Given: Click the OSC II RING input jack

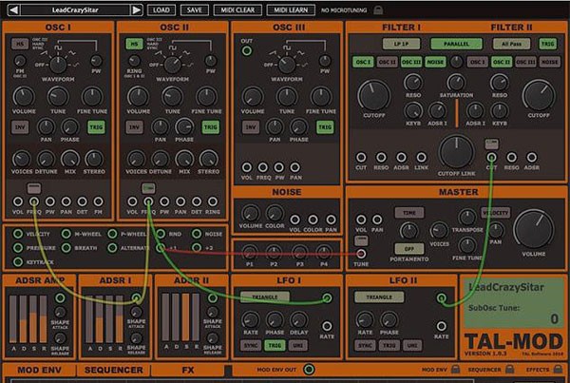Looking at the screenshot, I should [213, 201].
